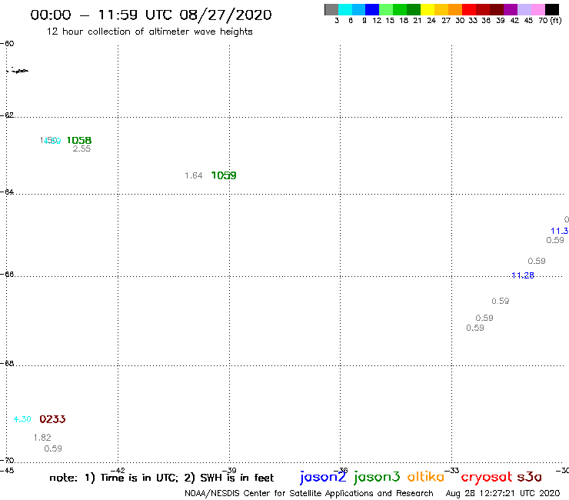Viewport: 569px width, 500px height.
Task: Click the cyan '4.30' wave height value
Action: point(22,419)
